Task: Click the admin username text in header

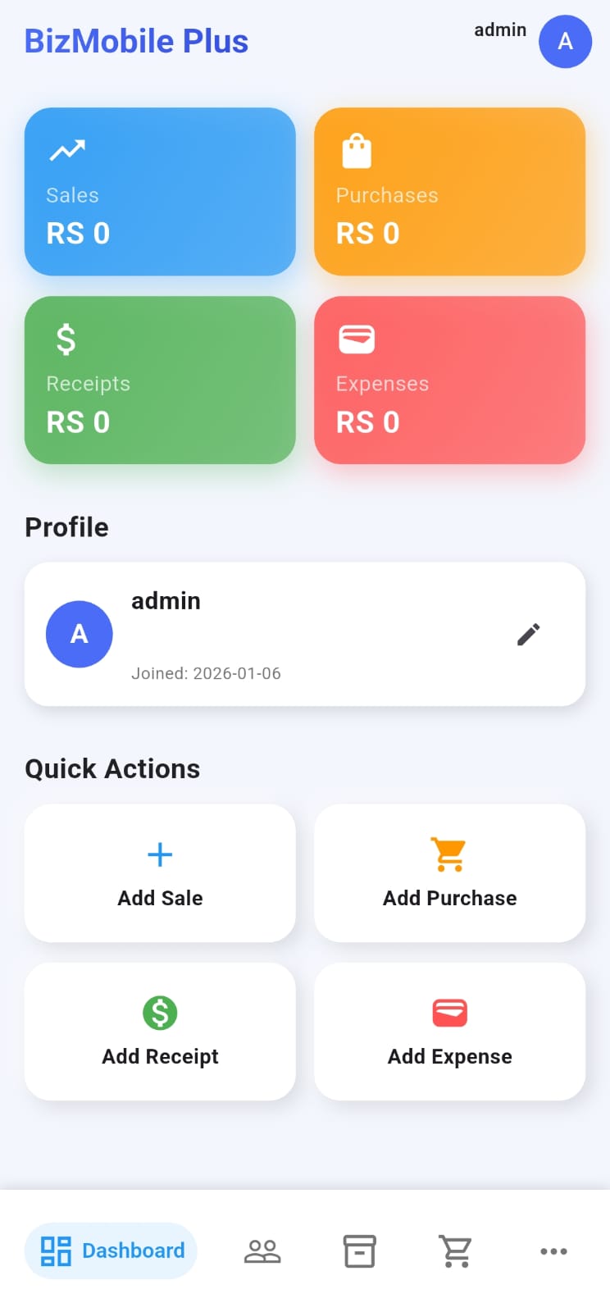Action: tap(500, 30)
